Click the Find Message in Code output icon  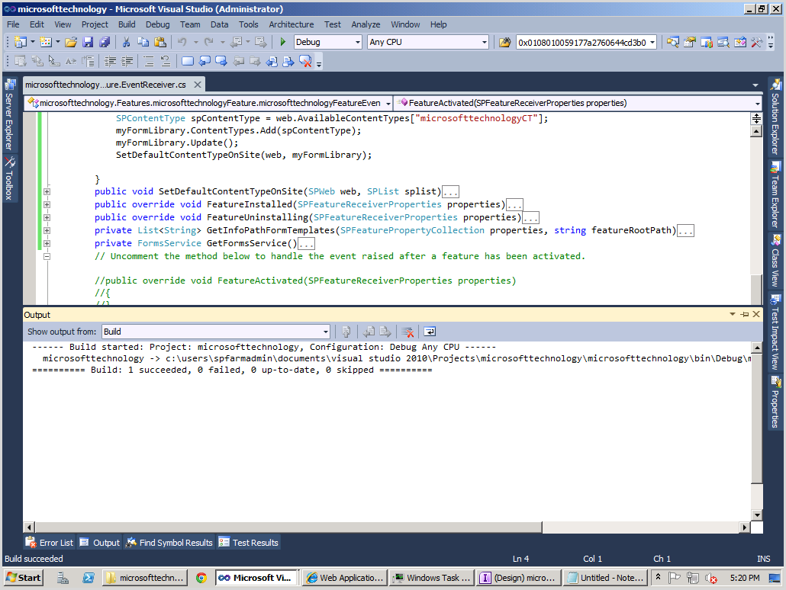tap(346, 332)
